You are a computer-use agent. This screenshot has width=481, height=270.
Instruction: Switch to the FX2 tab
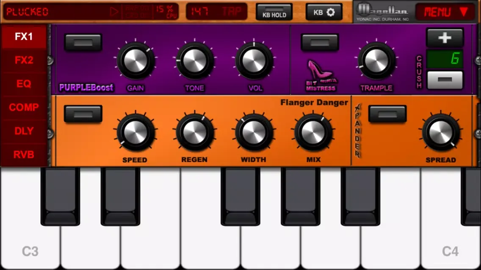(24, 60)
